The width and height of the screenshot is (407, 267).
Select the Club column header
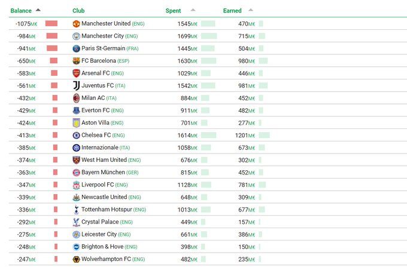(x=78, y=11)
